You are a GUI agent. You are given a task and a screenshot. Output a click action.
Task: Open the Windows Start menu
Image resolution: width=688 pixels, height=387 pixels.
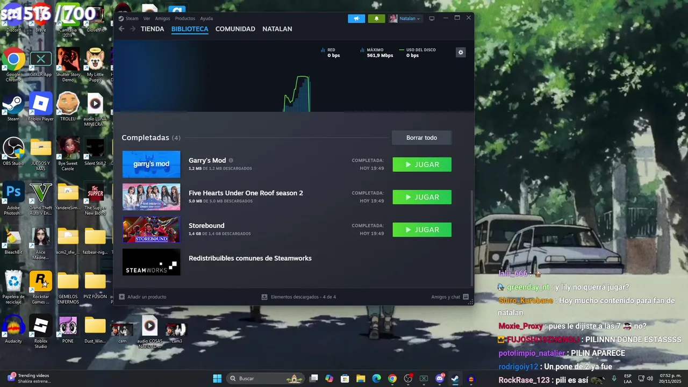click(x=217, y=378)
